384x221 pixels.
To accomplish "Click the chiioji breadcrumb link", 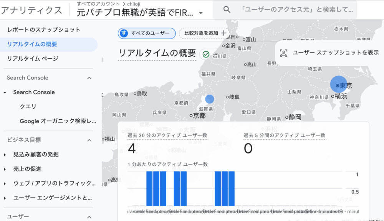I will click(134, 4).
